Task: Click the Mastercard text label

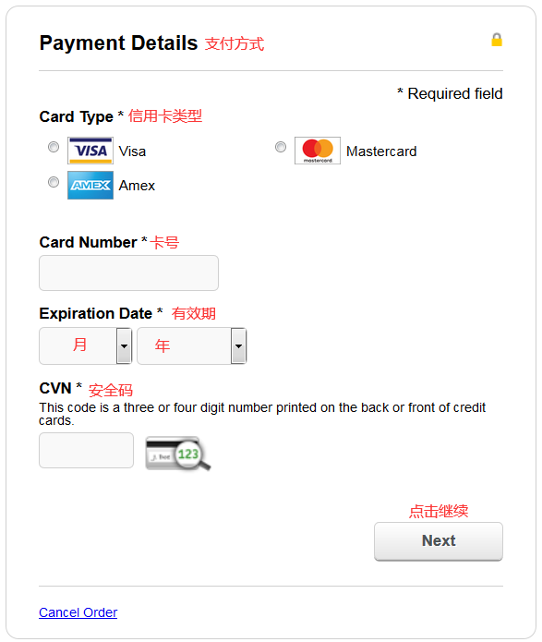Action: tap(381, 151)
